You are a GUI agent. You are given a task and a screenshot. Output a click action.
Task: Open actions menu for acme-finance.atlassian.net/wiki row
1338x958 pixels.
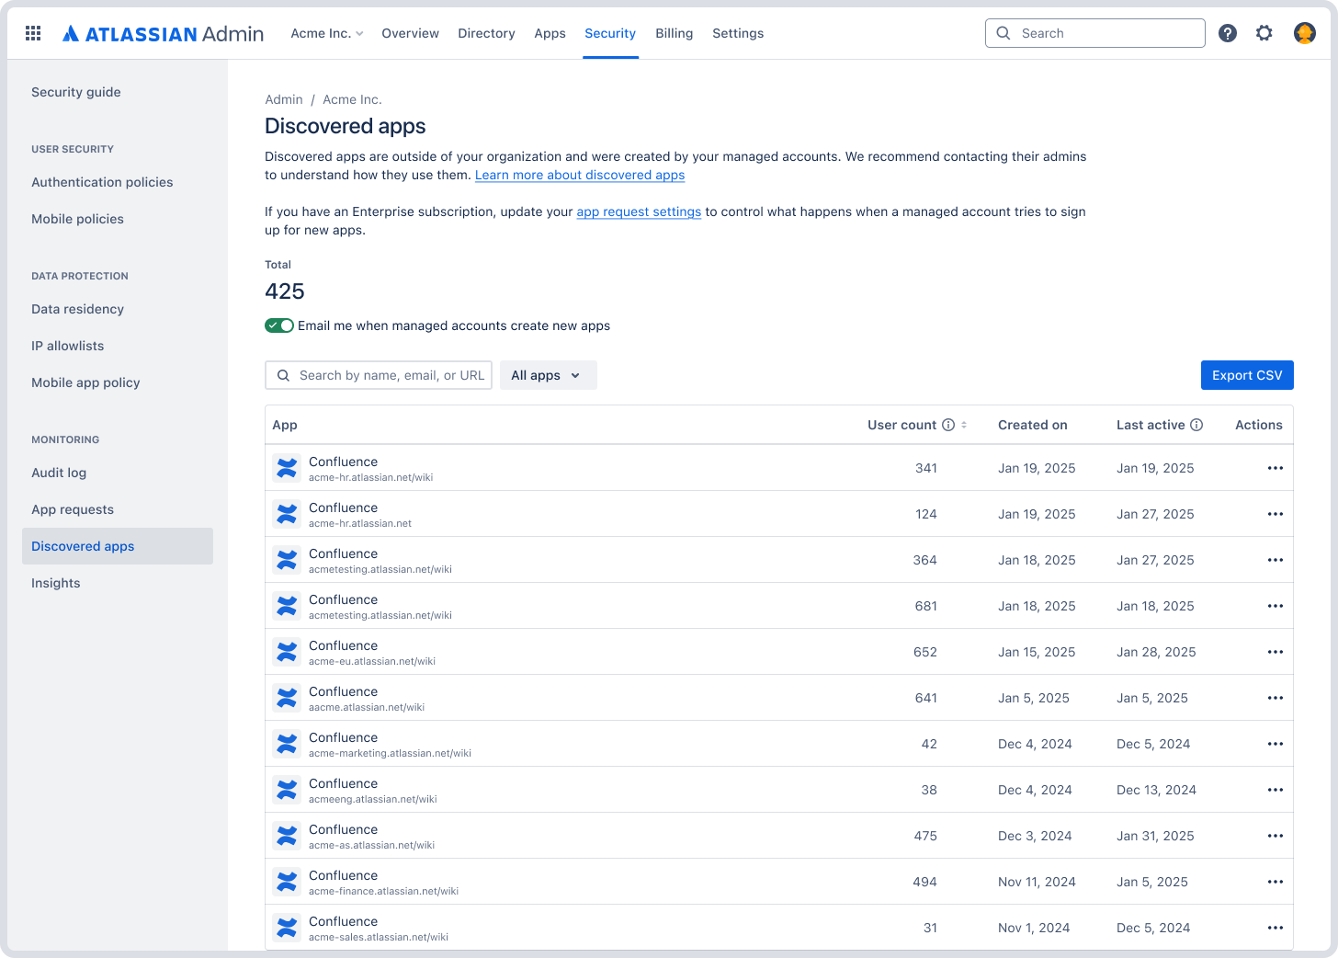(x=1276, y=882)
